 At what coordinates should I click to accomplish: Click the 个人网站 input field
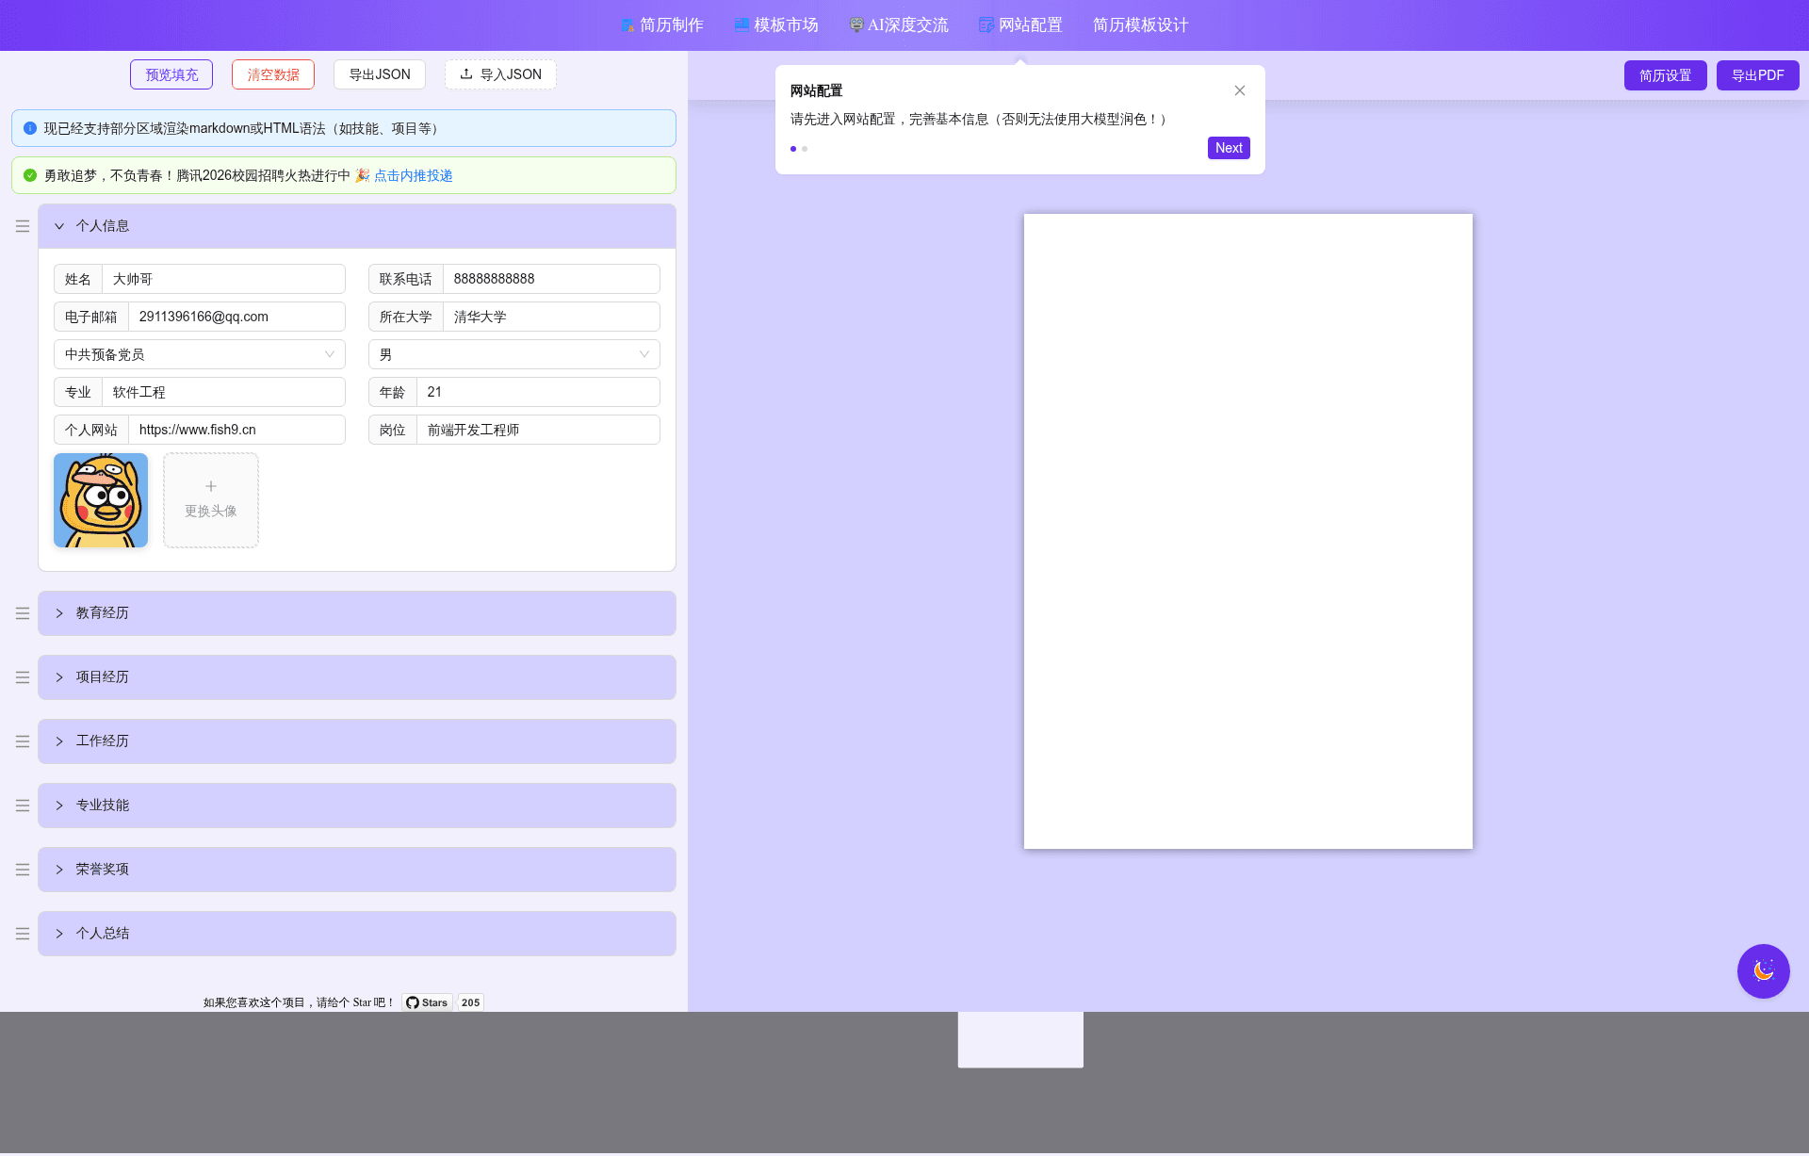tap(236, 430)
